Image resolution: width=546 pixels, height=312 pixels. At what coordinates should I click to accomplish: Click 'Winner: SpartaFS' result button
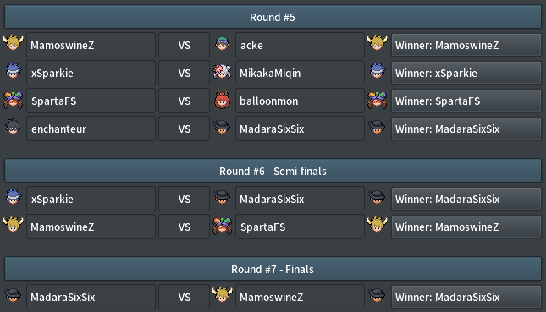(x=466, y=101)
